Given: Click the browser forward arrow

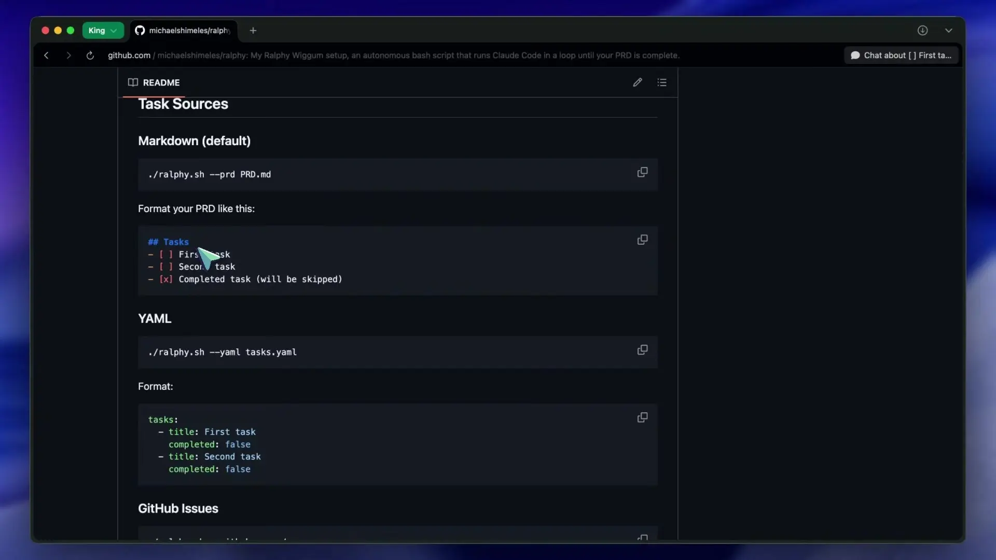Looking at the screenshot, I should click(x=68, y=55).
